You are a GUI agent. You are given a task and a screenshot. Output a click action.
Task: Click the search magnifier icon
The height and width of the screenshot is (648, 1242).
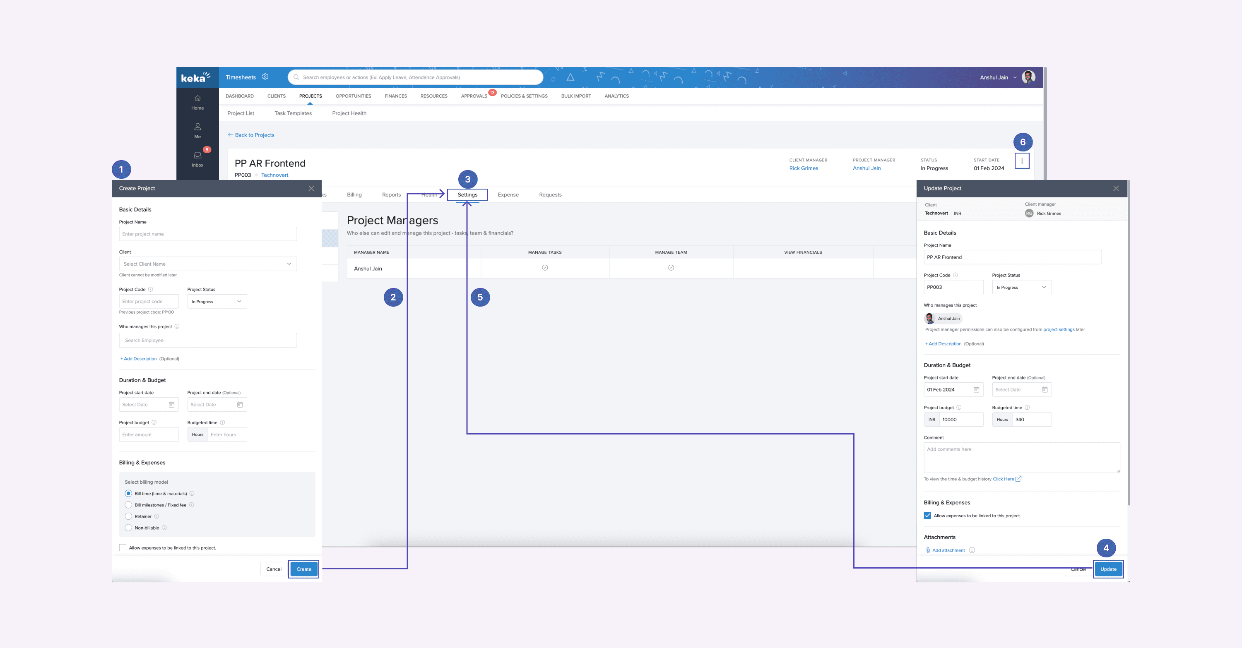[296, 77]
